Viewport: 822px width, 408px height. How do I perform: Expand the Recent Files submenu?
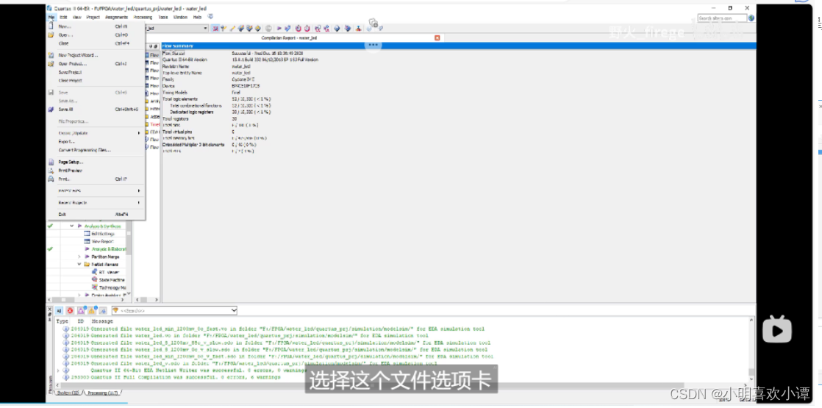(x=96, y=191)
